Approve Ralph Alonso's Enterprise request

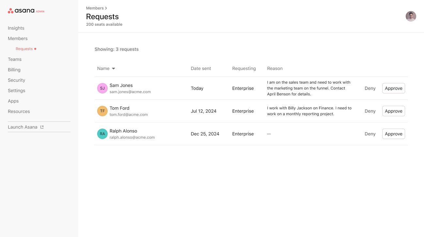[x=393, y=134]
